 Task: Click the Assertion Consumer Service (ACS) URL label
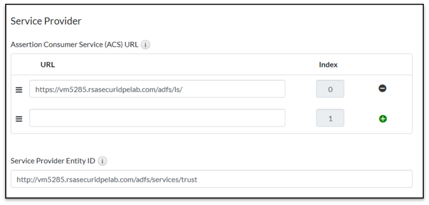coord(74,45)
